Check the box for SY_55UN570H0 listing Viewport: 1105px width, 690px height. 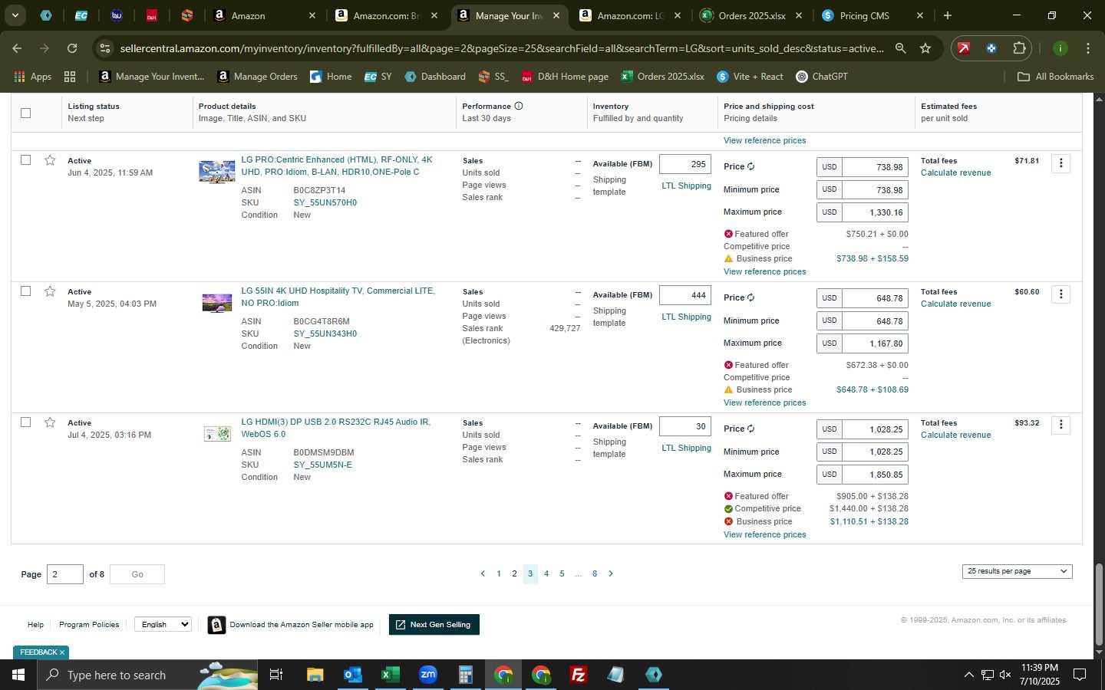click(x=25, y=160)
